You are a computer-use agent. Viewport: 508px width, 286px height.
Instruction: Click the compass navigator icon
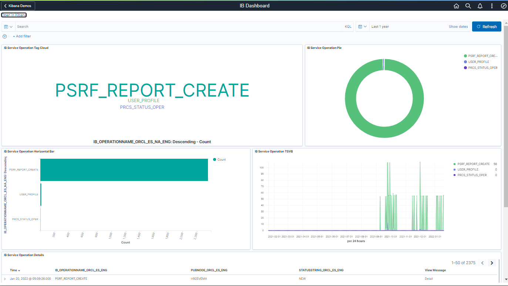point(503,6)
